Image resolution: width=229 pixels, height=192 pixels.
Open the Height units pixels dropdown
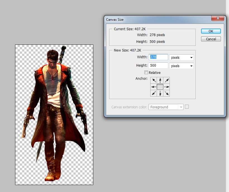point(182,66)
